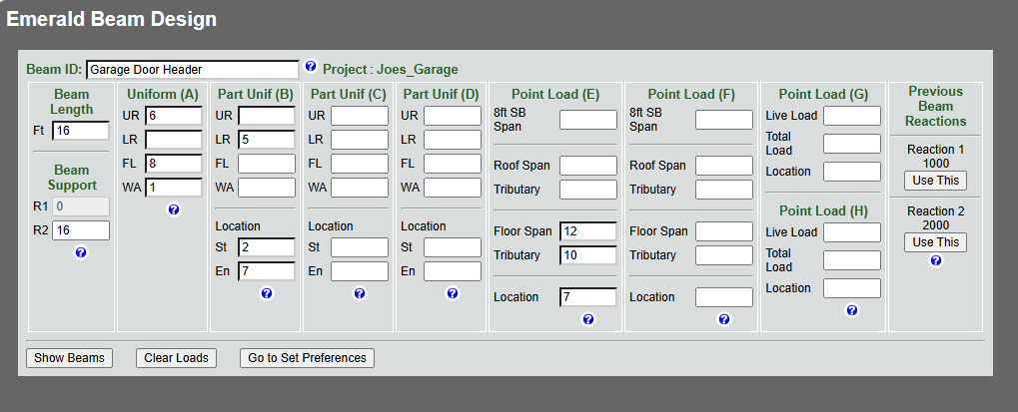Click help icon in Point Load (E) panel
This screenshot has width=1018, height=412.
coord(587,319)
